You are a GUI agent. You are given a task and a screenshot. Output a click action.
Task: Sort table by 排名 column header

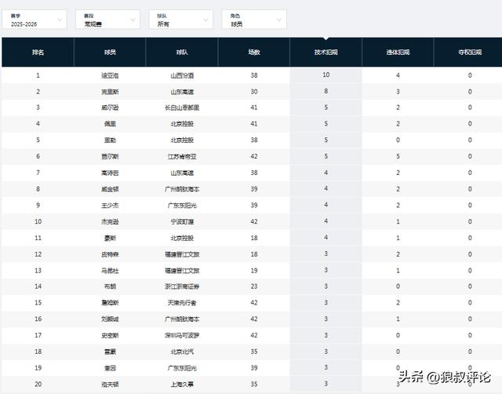click(38, 53)
